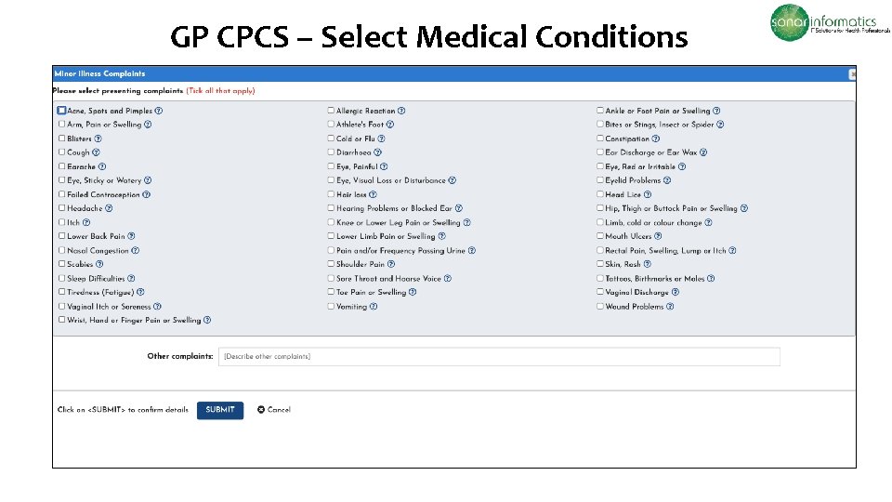Image resolution: width=892 pixels, height=502 pixels.
Task: Tick the Headache checkbox
Action: coord(62,208)
